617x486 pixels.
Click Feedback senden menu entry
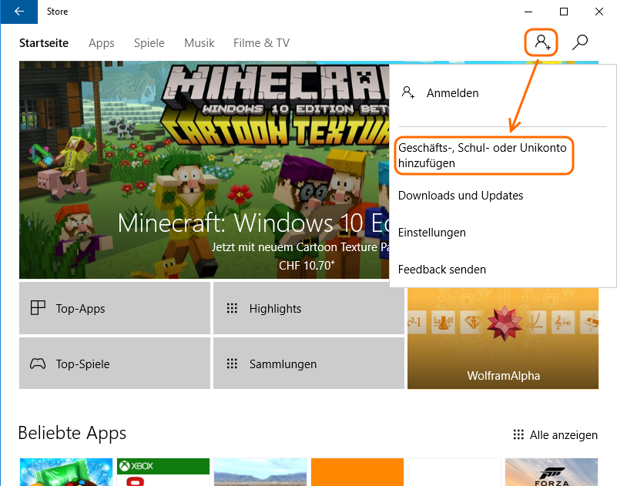[441, 270]
